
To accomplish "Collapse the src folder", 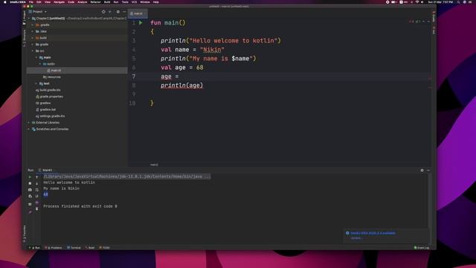I will point(33,51).
